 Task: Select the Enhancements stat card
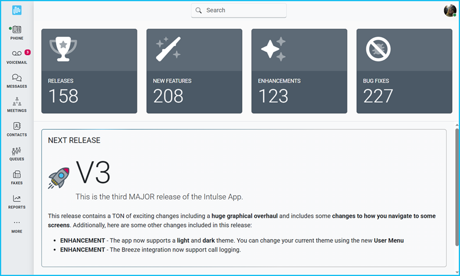[299, 71]
